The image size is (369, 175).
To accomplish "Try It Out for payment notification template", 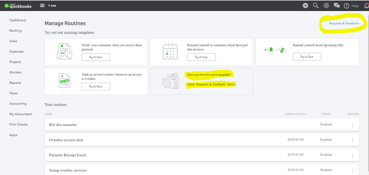I will (x=96, y=57).
